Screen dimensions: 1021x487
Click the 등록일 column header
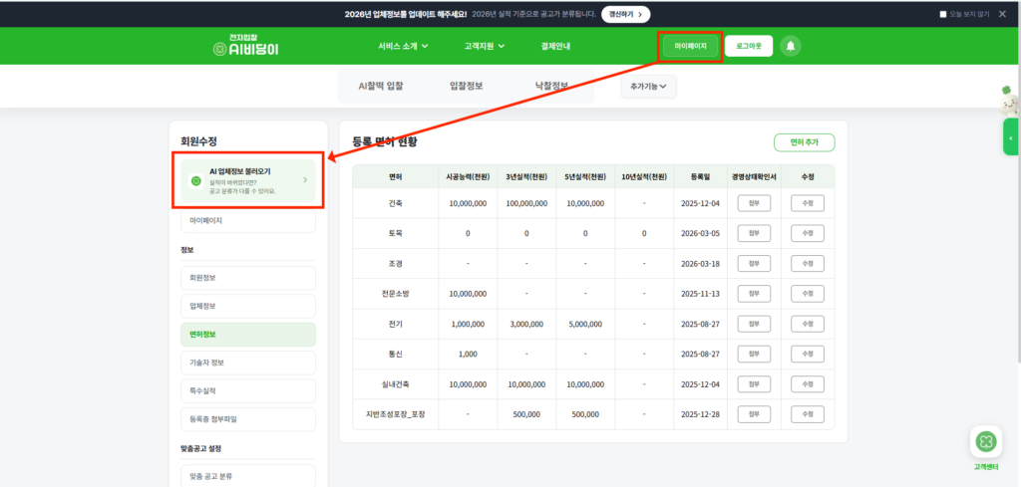click(x=700, y=177)
